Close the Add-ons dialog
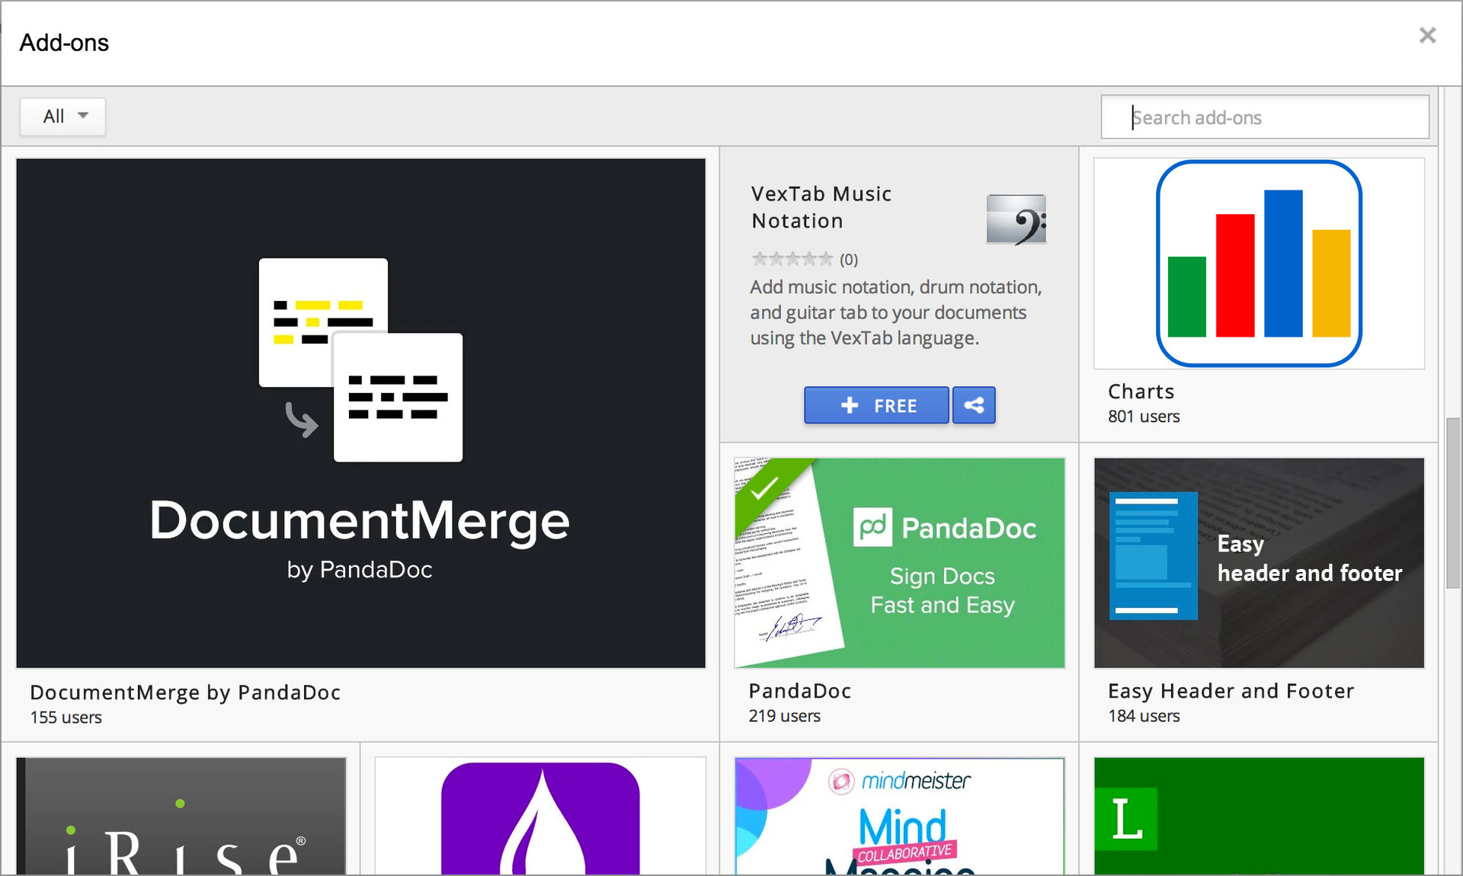 click(x=1427, y=36)
